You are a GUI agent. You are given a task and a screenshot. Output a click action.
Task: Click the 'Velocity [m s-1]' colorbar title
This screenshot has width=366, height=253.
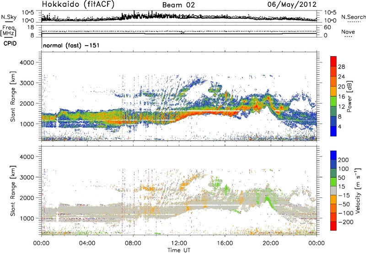358,190
